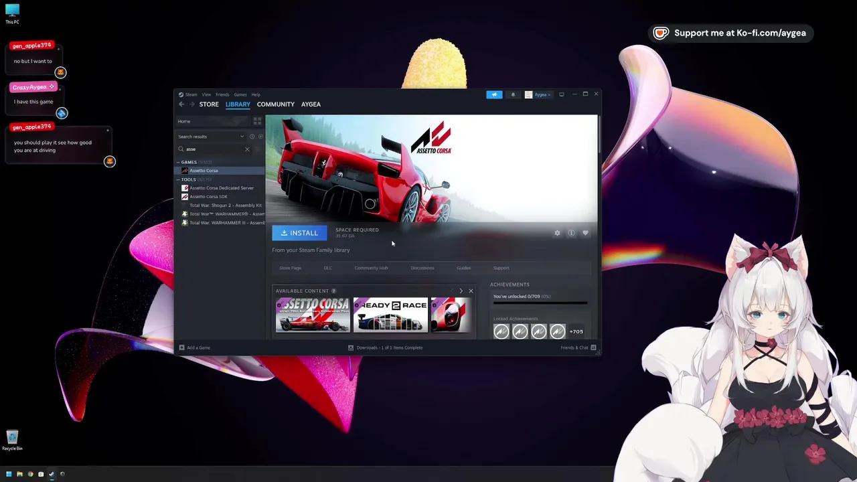Open game settings gear icon
The image size is (857, 482).
557,233
